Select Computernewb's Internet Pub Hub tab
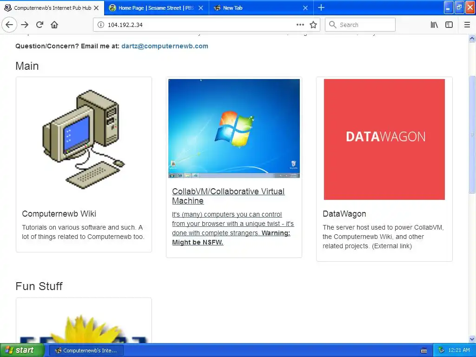This screenshot has height=357, width=476. click(x=52, y=8)
